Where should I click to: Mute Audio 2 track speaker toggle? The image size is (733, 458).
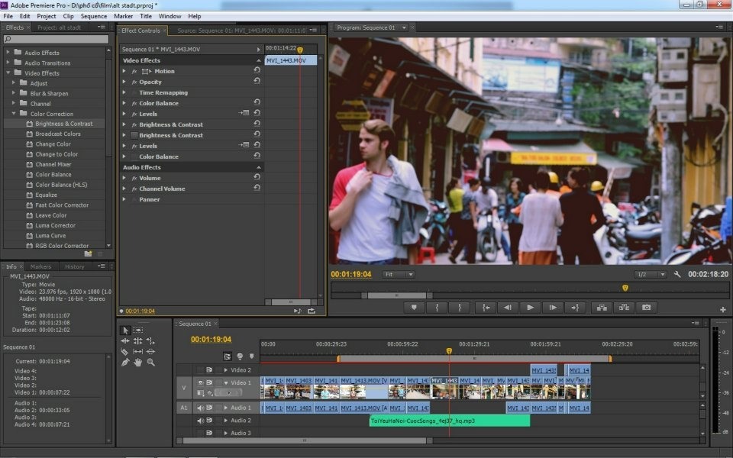coord(201,420)
